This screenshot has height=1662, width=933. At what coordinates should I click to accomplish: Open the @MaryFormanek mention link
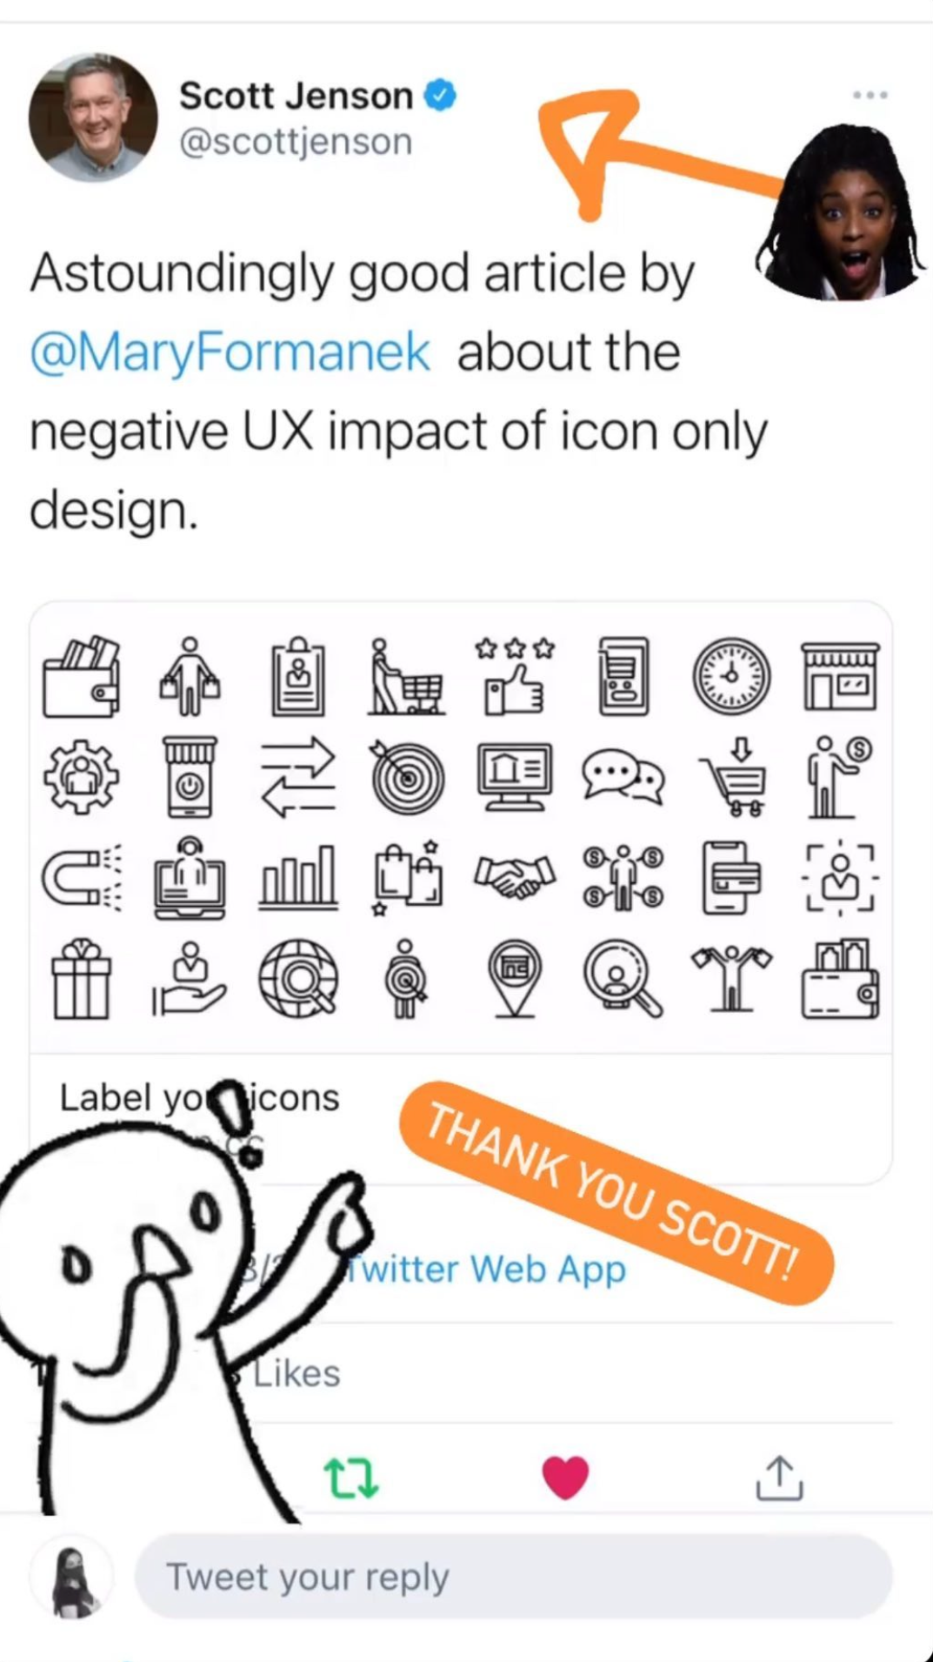230,352
